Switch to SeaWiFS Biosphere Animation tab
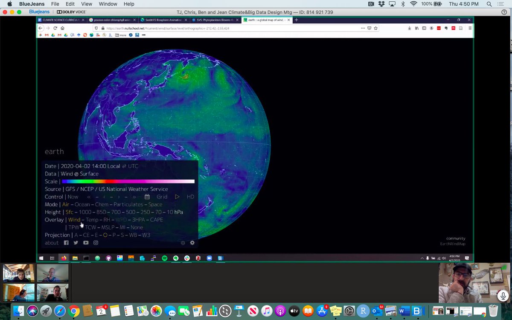512x320 pixels. click(164, 20)
